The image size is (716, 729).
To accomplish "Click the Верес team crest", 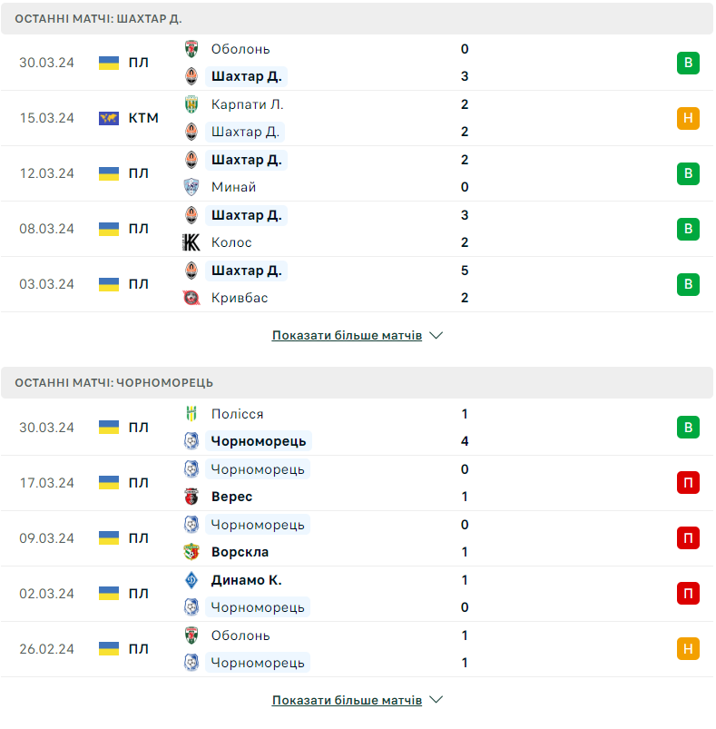I will (191, 497).
